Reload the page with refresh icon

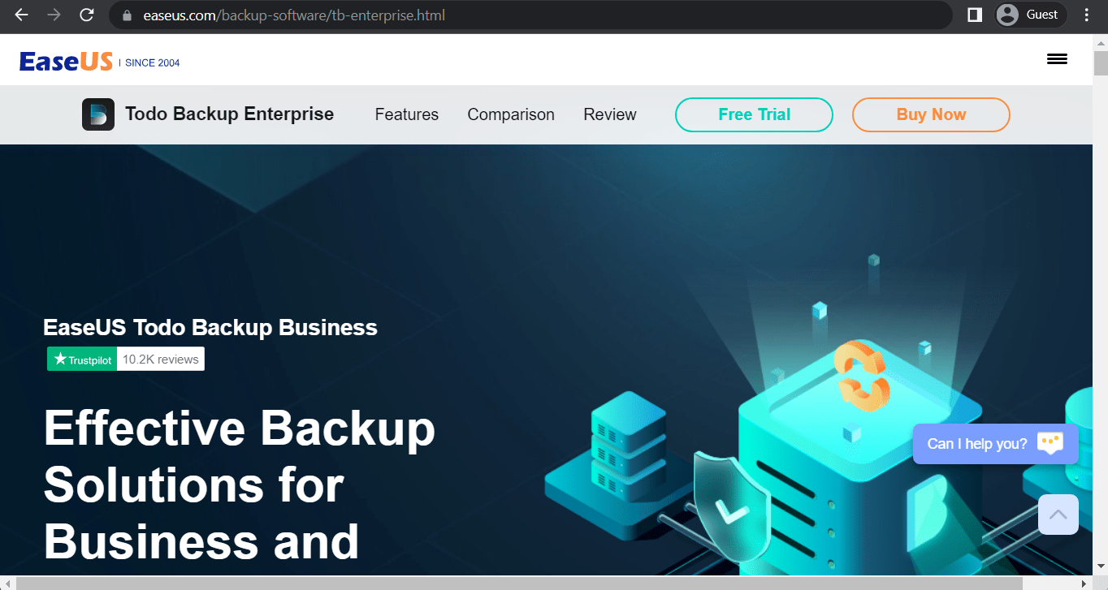86,15
